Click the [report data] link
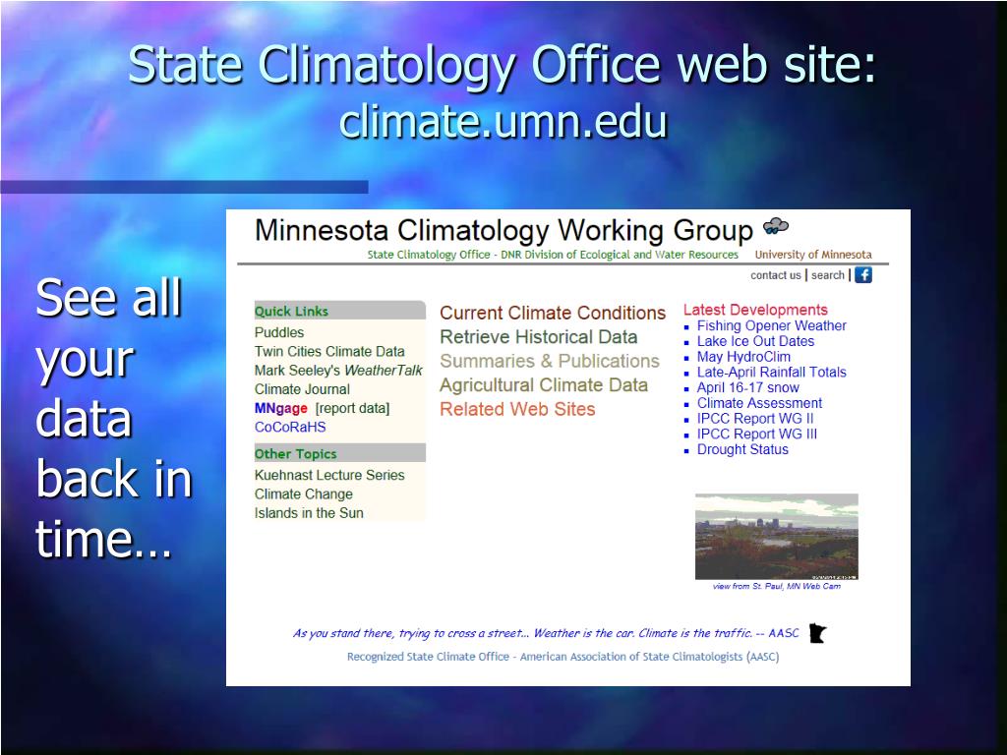Screen dimensions: 1007x755 coord(353,408)
